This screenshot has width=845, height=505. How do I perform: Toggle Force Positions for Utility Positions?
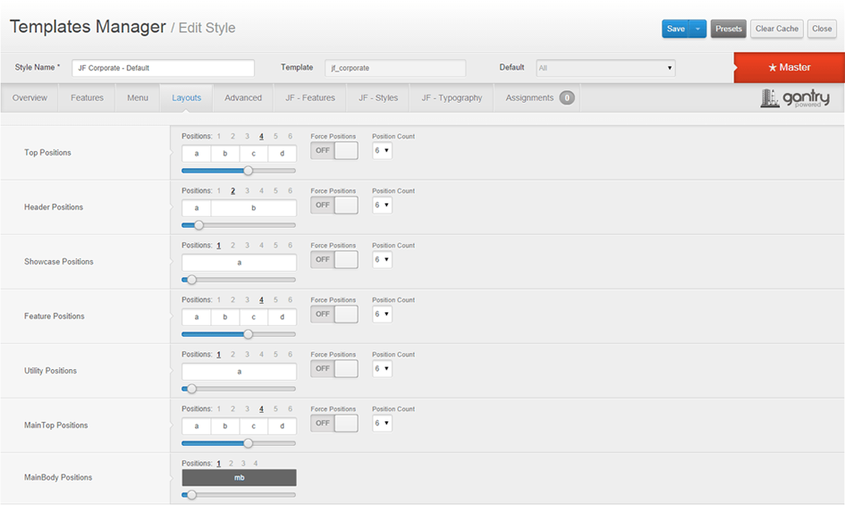tap(334, 369)
